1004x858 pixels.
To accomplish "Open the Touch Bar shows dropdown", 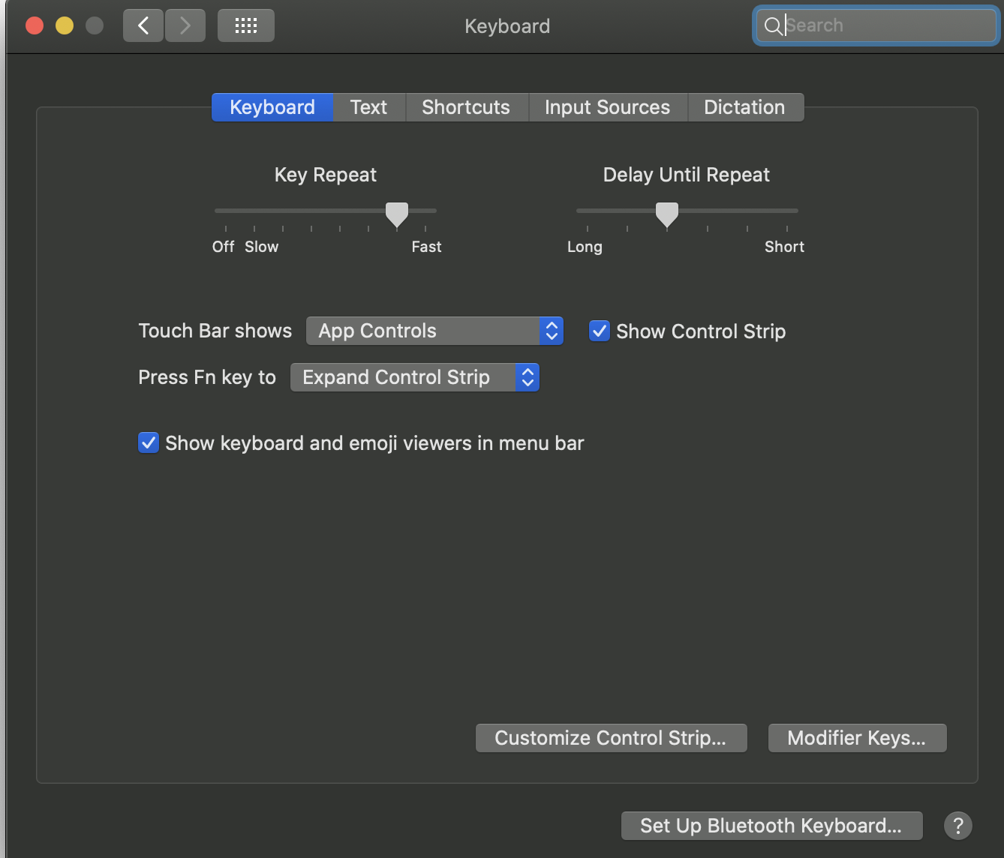I will 434,331.
